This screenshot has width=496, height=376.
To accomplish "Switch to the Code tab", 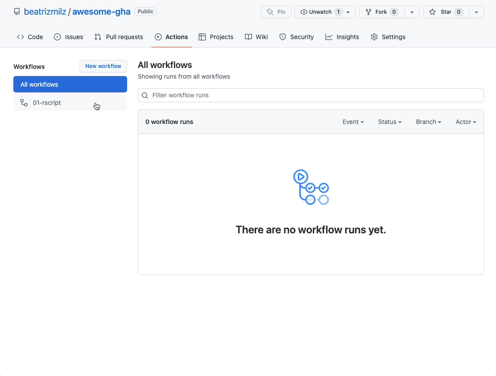I will coord(30,37).
